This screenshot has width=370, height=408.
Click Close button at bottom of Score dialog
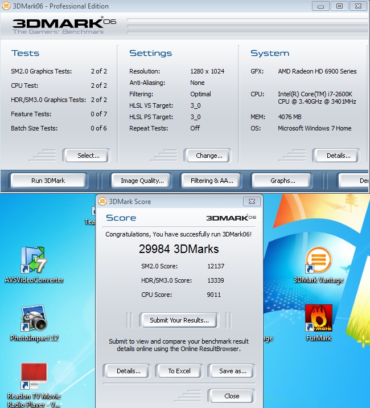tap(232, 396)
